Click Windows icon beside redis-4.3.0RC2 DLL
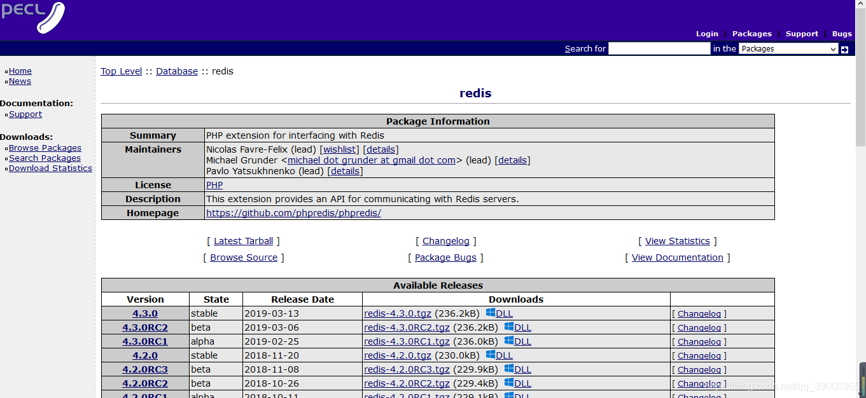Image resolution: width=866 pixels, height=398 pixels. 509,327
